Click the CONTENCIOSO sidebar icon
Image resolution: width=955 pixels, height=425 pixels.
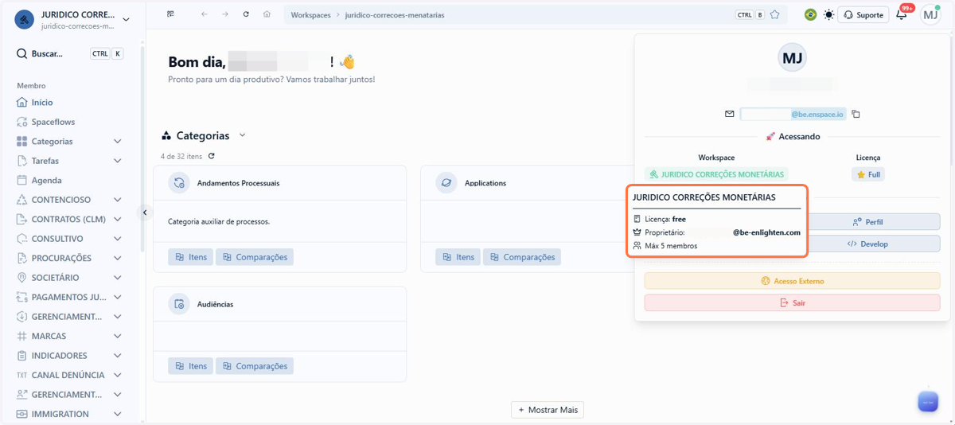[22, 200]
